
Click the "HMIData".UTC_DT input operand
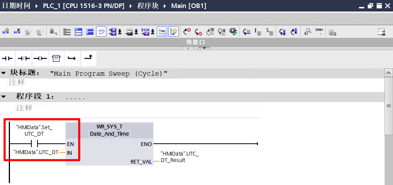coord(36,152)
